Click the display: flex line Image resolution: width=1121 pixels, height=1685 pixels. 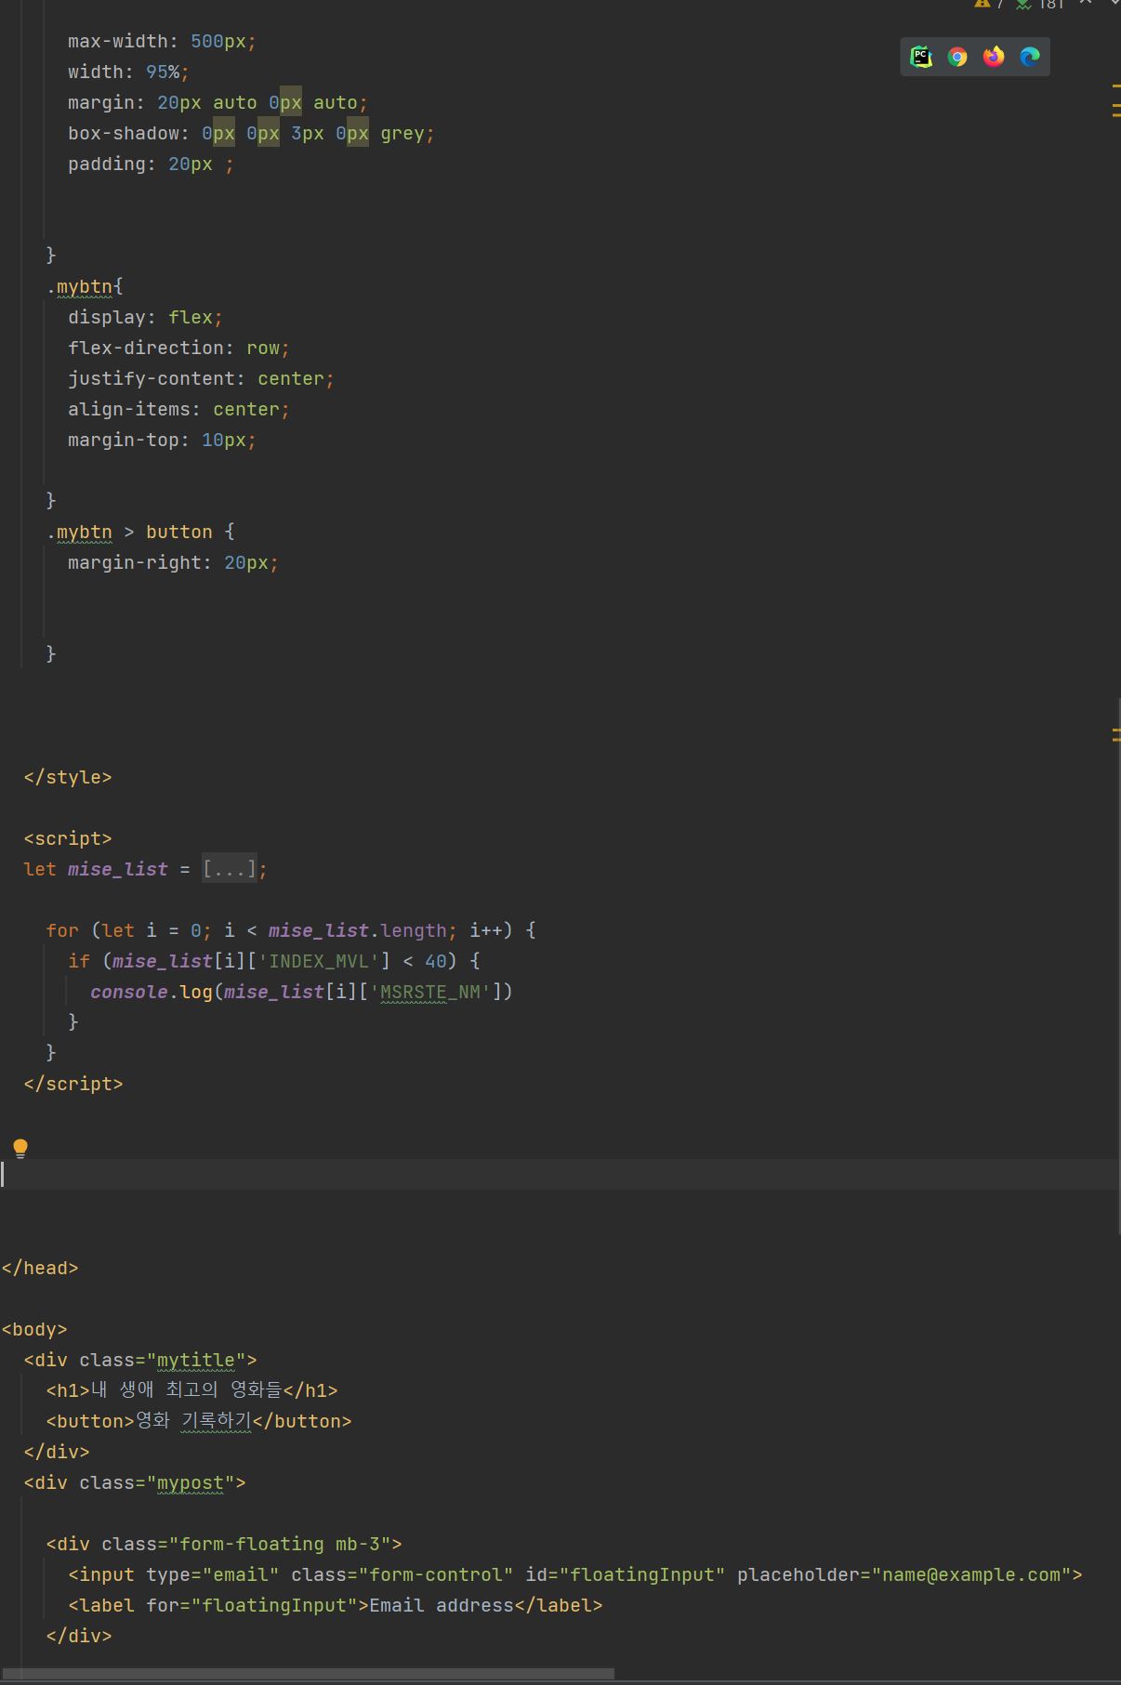pos(145,317)
